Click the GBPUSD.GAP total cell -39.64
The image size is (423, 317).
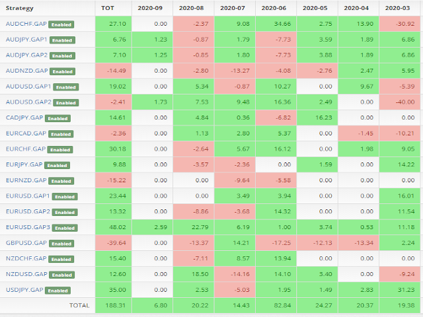[113, 242]
